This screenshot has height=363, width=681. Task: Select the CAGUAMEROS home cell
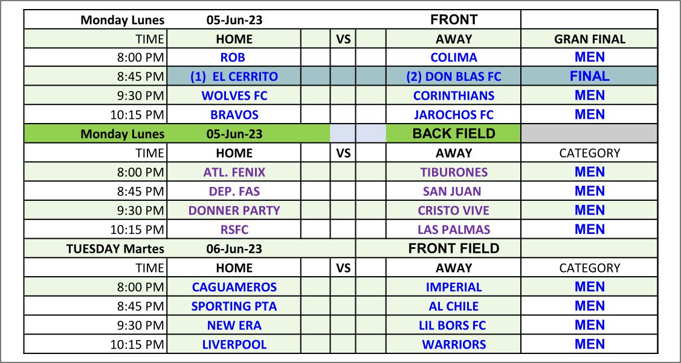[234, 286]
